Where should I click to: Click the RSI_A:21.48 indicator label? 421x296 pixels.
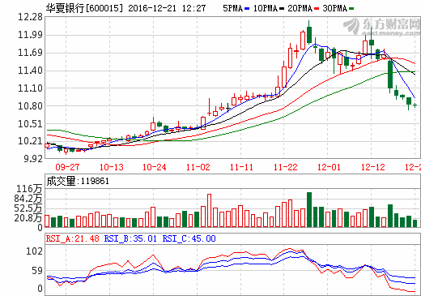pyautogui.click(x=73, y=238)
